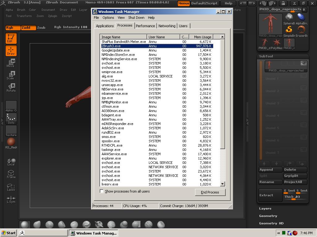The height and width of the screenshot is (237, 317).
Task: Activate the Edit mode button in ZBrush
Action: click(11, 38)
